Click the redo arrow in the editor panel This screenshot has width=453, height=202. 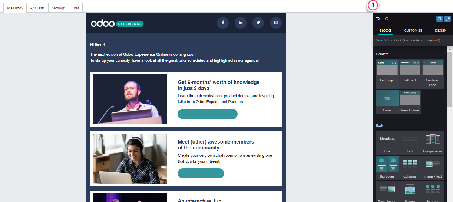pos(387,19)
